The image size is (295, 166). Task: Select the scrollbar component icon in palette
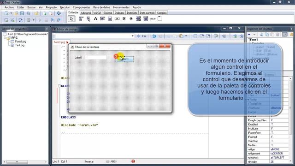coord(153,18)
